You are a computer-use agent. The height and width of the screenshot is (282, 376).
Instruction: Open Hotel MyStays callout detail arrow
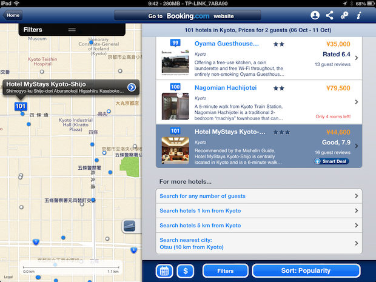[132, 87]
